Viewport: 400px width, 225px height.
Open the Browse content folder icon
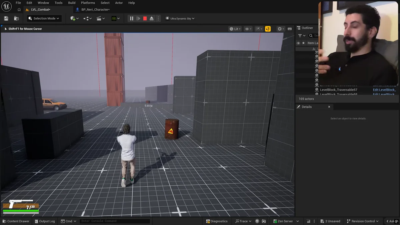point(16,19)
